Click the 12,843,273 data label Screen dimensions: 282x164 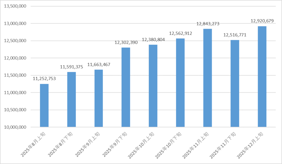(x=208, y=24)
